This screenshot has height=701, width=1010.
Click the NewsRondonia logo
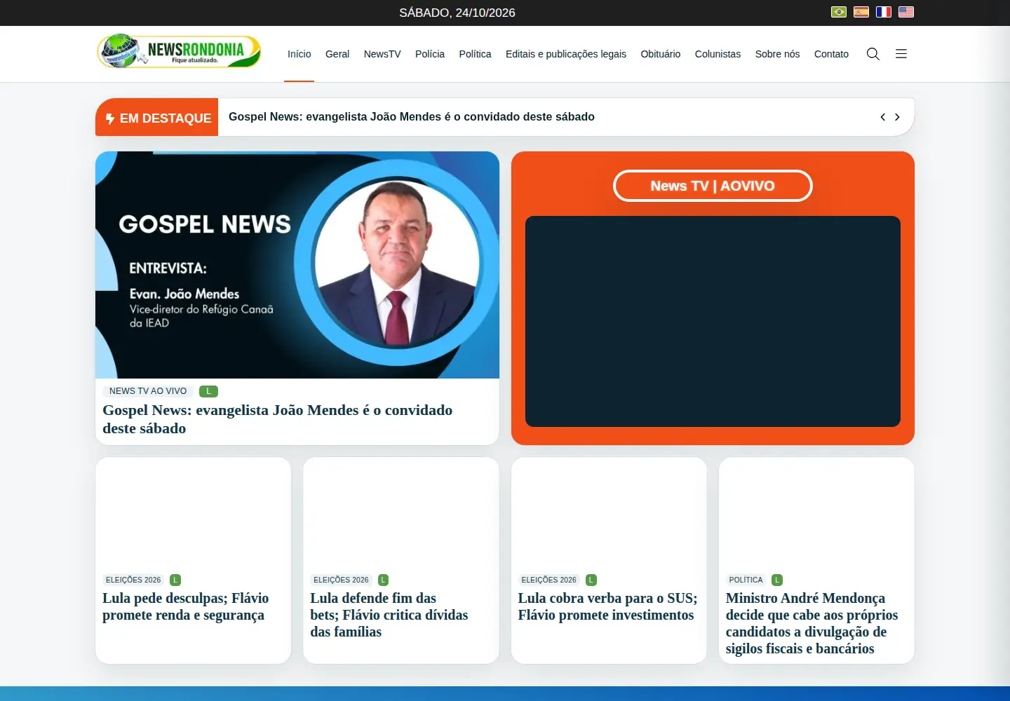coord(180,51)
